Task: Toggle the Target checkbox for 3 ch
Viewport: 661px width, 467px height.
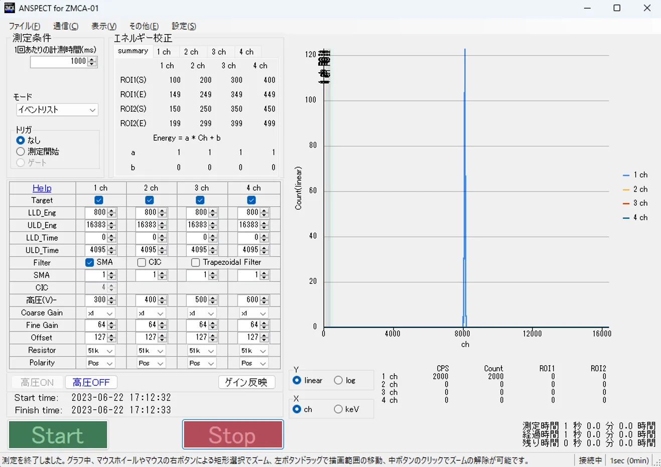Action: coord(200,200)
